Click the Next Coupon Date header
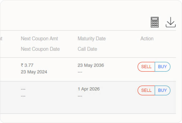 pos(40,49)
